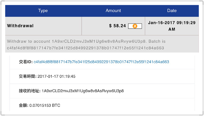Click the Amount column header
204x116 pixels.
113,10
